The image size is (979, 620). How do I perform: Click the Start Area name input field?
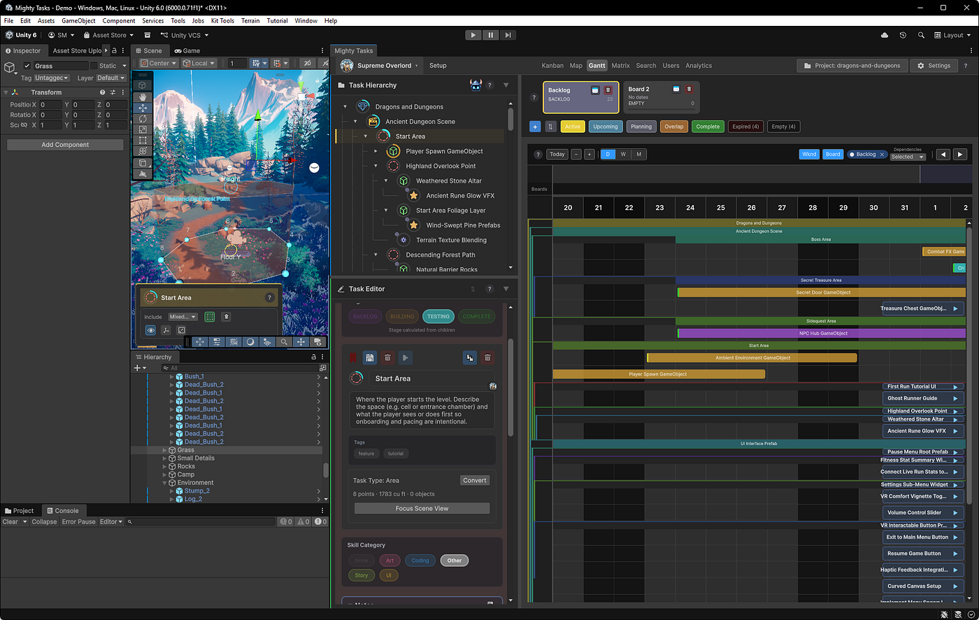coord(430,379)
